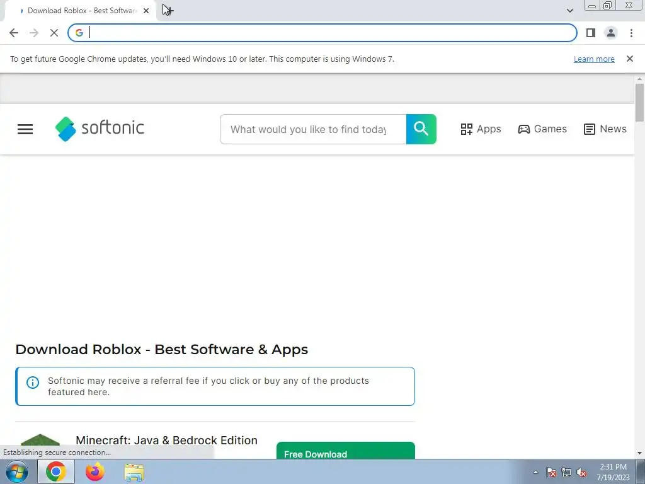This screenshot has height=484, width=645.
Task: Click Free Download for Minecraft
Action: pyautogui.click(x=346, y=451)
